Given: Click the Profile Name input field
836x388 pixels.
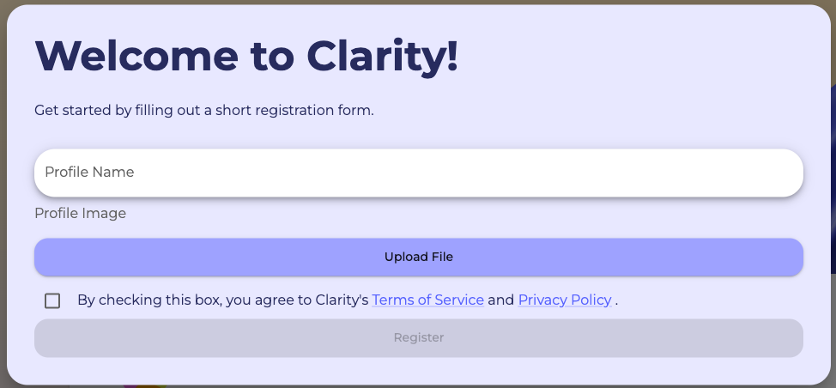Looking at the screenshot, I should click(418, 173).
